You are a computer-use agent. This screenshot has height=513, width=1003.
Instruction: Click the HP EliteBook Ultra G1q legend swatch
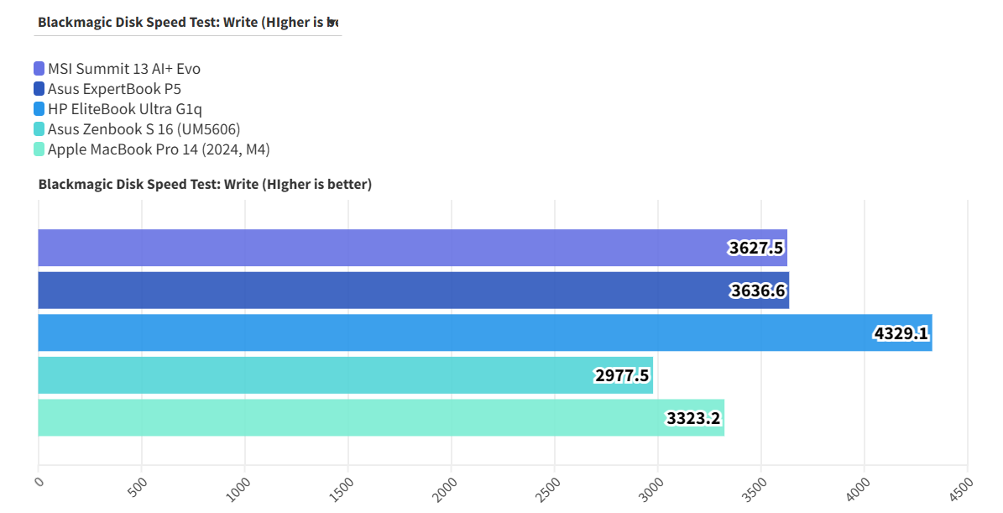tap(39, 109)
